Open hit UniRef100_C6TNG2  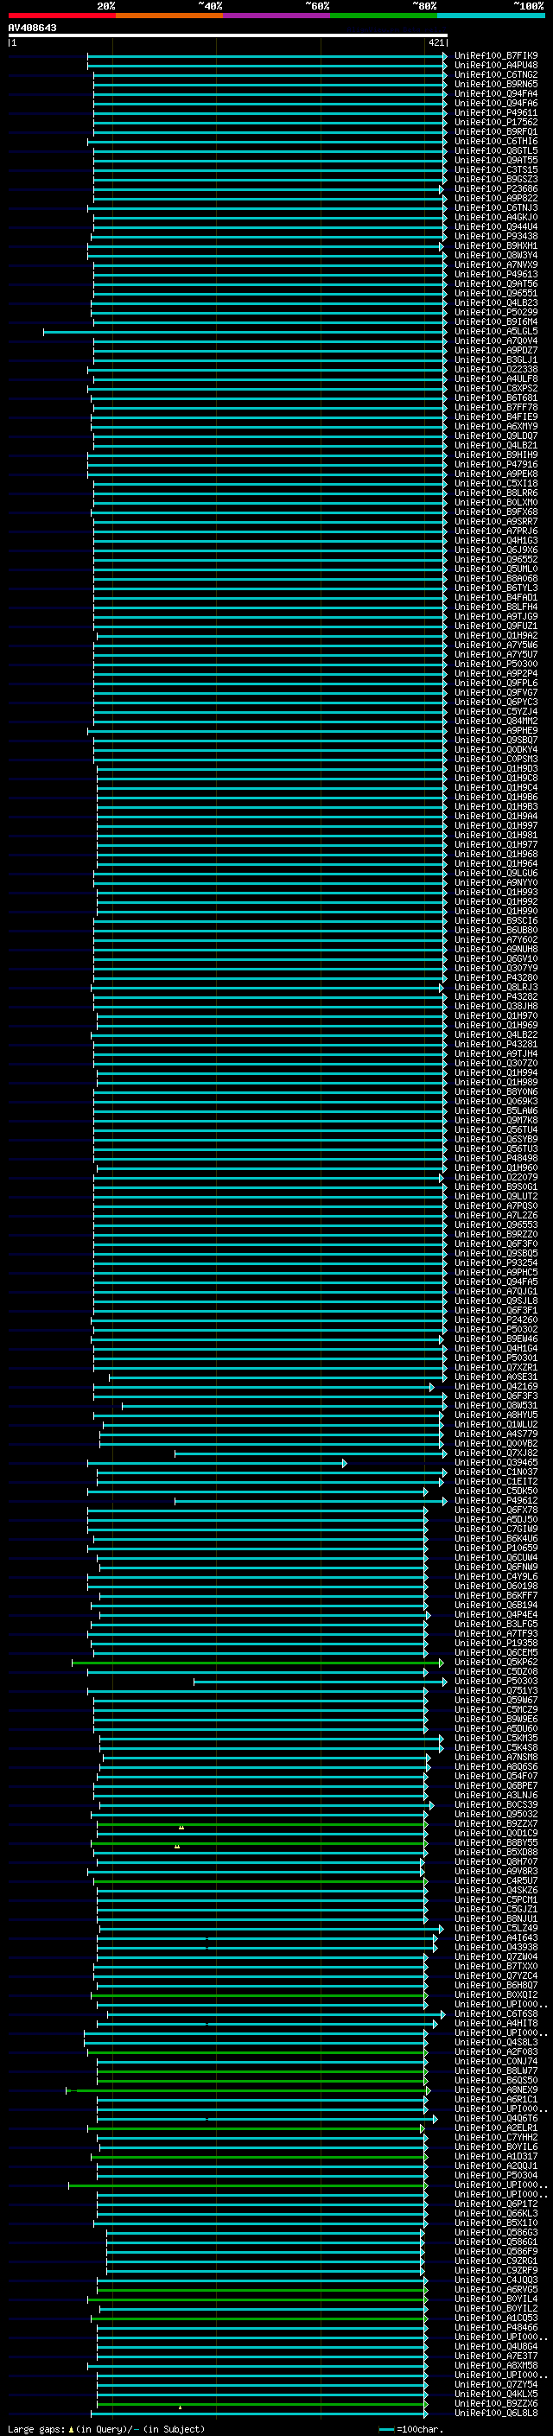pyautogui.click(x=496, y=74)
